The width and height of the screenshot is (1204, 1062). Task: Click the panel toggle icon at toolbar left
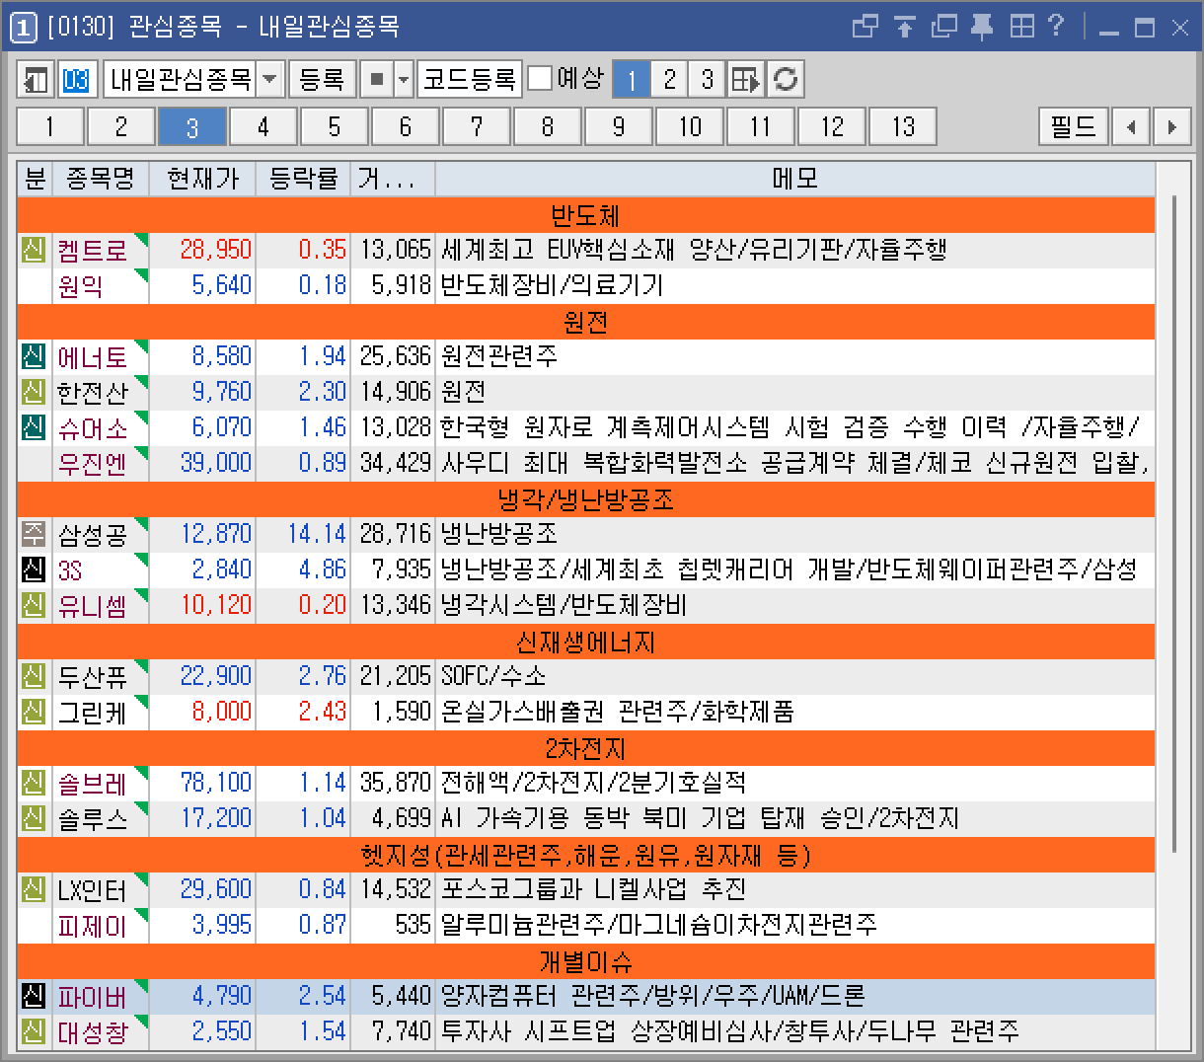coord(36,79)
